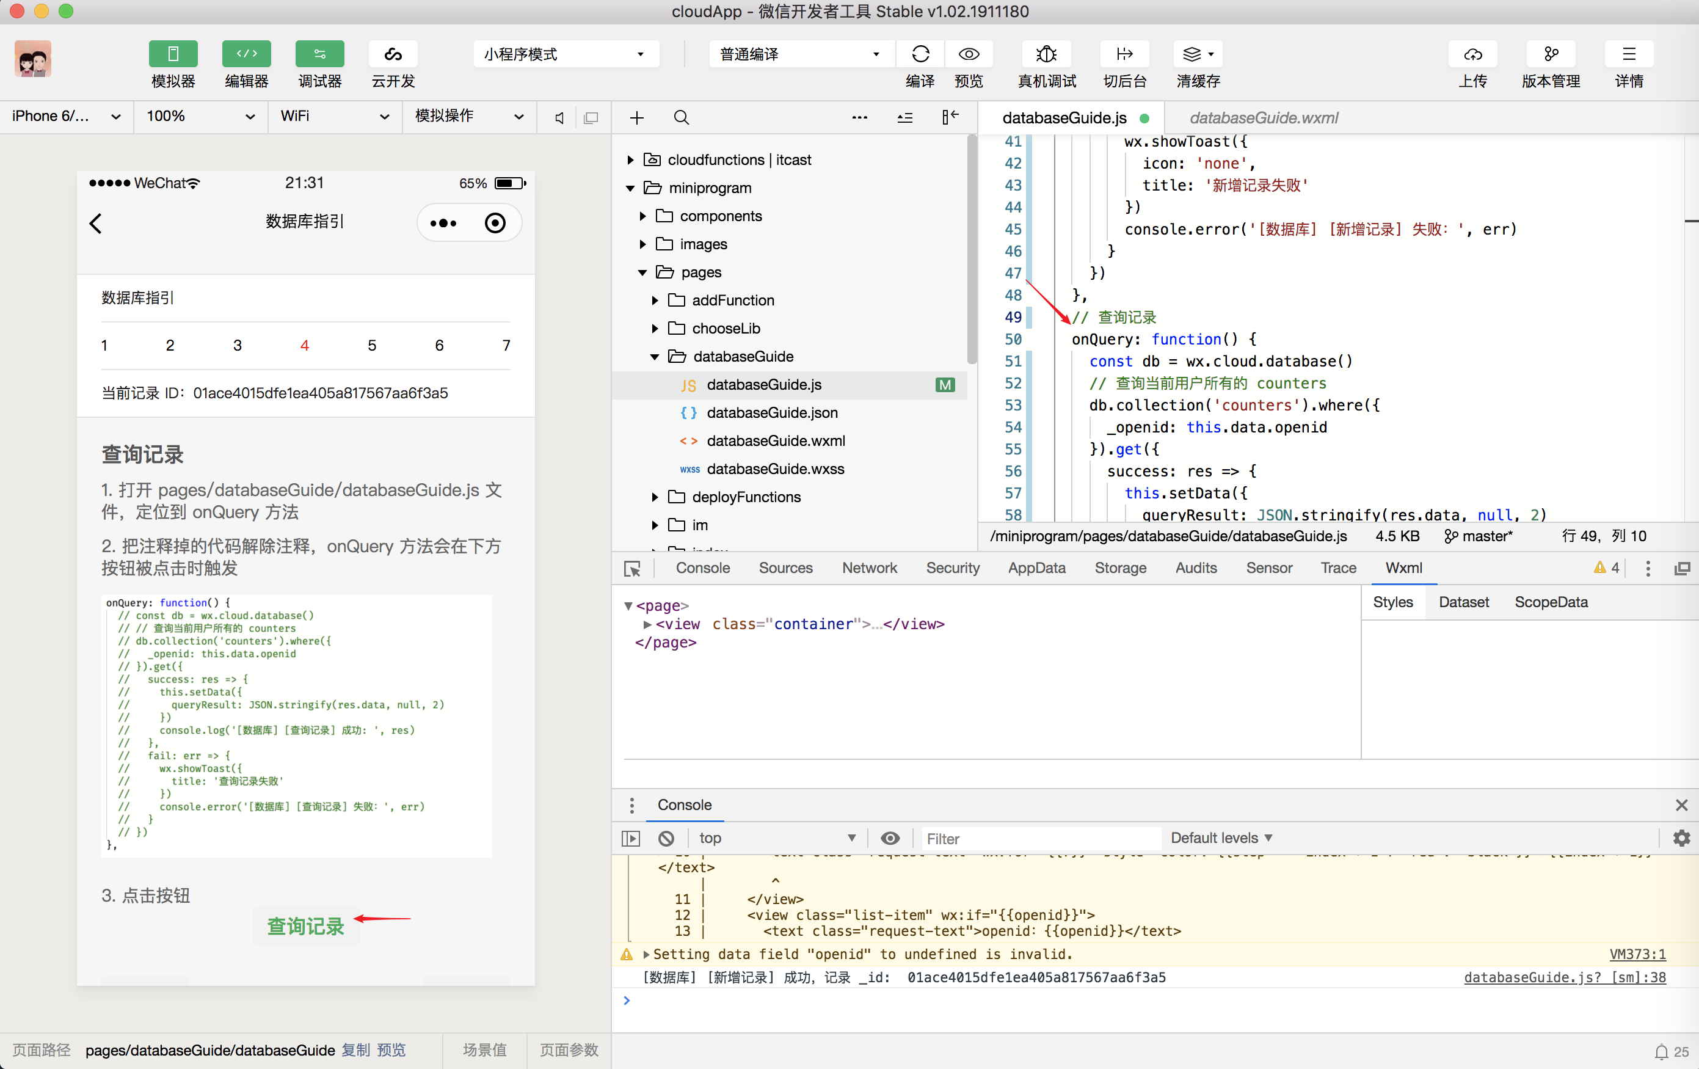Collapse the miniprogram folder
Image resolution: width=1699 pixels, height=1069 pixels.
coord(631,188)
